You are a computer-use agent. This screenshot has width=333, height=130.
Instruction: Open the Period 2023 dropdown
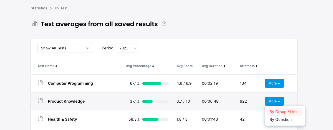(x=128, y=48)
